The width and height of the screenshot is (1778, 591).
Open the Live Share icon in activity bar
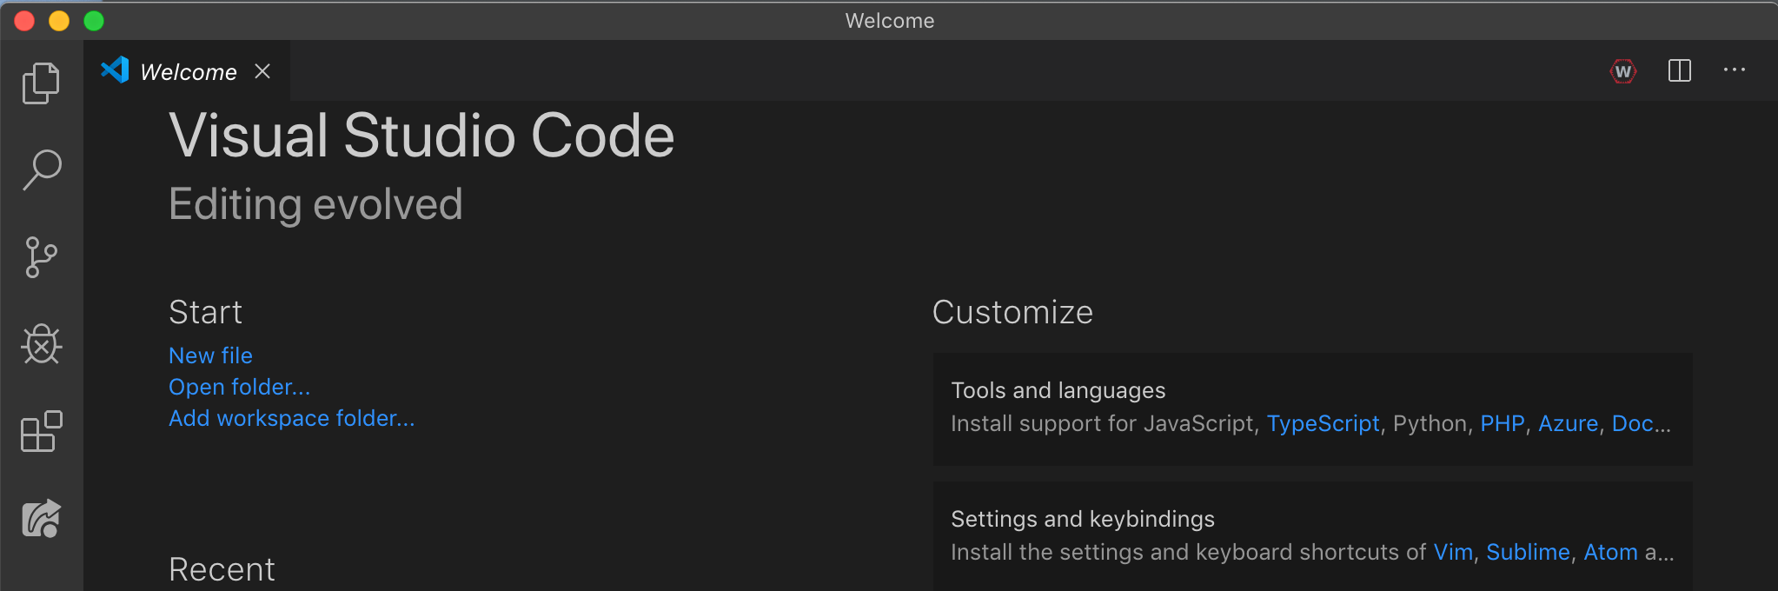[x=41, y=518]
